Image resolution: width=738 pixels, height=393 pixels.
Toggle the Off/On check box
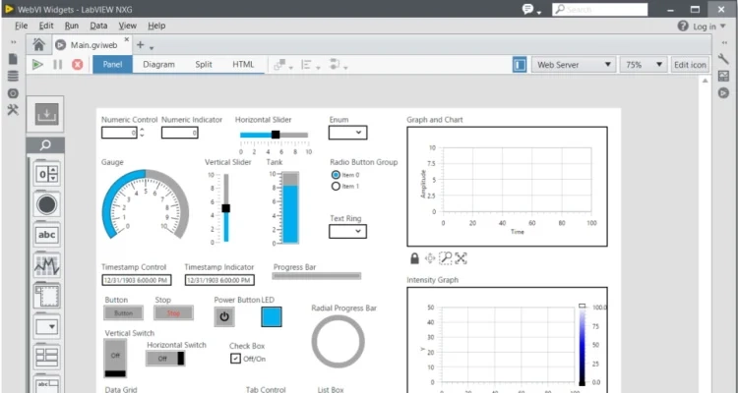[x=235, y=359]
